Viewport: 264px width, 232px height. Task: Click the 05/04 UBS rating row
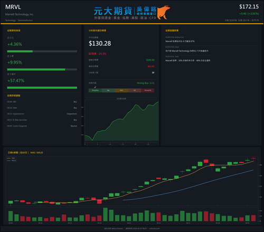pos(42,102)
